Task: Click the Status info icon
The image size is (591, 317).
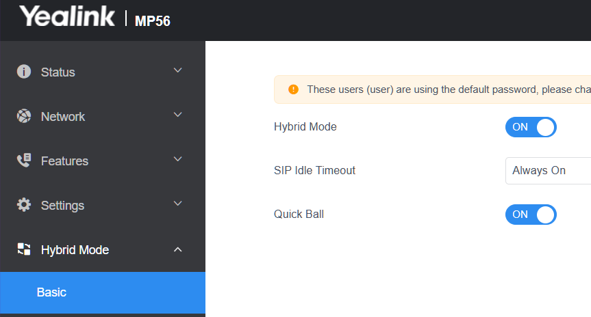Action: coord(24,72)
